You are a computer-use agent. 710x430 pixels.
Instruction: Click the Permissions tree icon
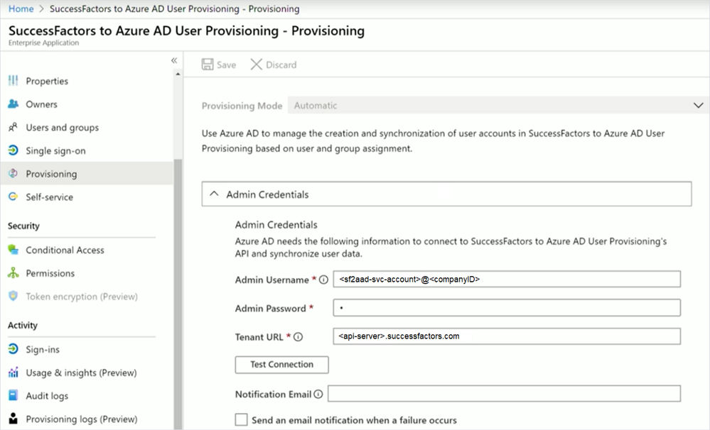pyautogui.click(x=13, y=272)
